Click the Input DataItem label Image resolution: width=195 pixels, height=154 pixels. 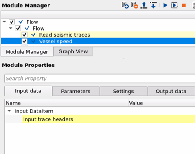click(34, 111)
